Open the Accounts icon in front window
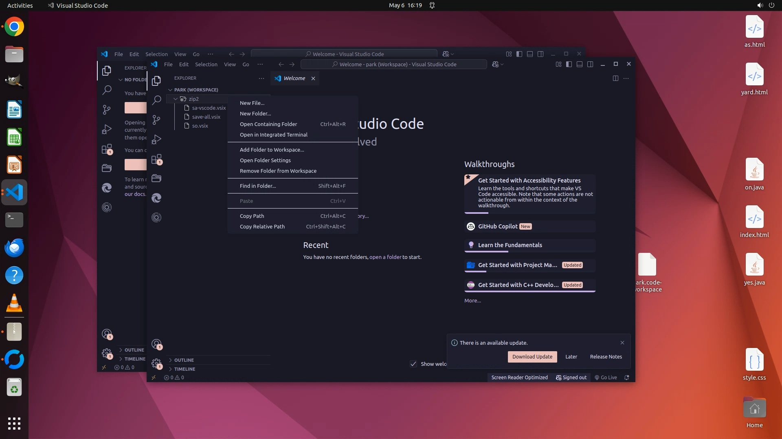 coord(156,344)
